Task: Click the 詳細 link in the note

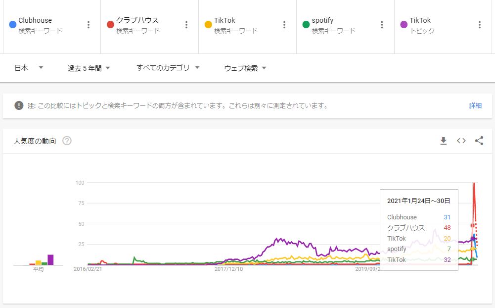Action: (475, 105)
